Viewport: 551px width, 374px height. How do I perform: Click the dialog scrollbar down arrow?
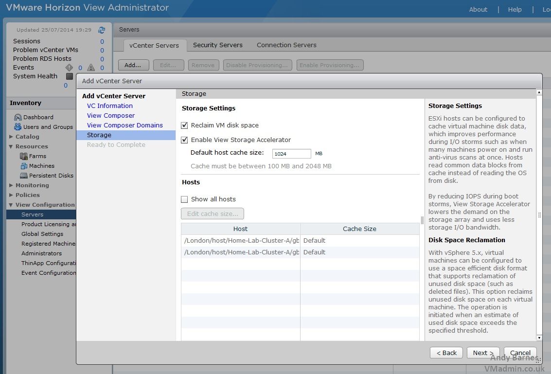tap(539, 338)
